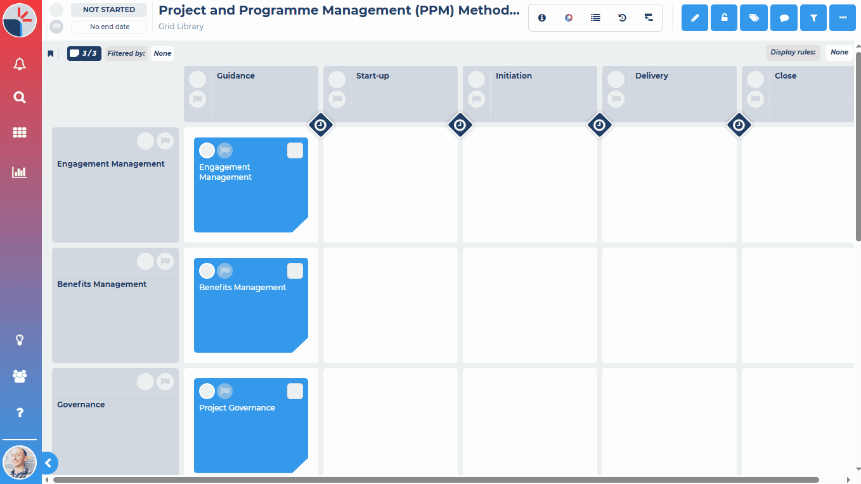Viewport: 861px width, 484px height.
Task: Tick the checkbox on Benefits Management card
Action: [295, 271]
